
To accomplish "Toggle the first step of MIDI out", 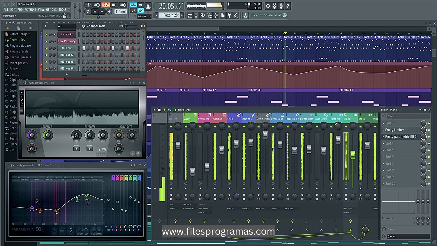I will coord(84,48).
